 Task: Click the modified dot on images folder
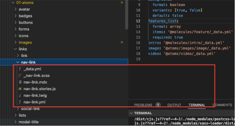(x=122, y=42)
